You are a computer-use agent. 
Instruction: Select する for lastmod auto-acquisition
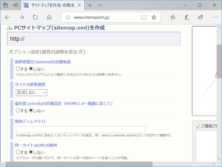(18, 69)
